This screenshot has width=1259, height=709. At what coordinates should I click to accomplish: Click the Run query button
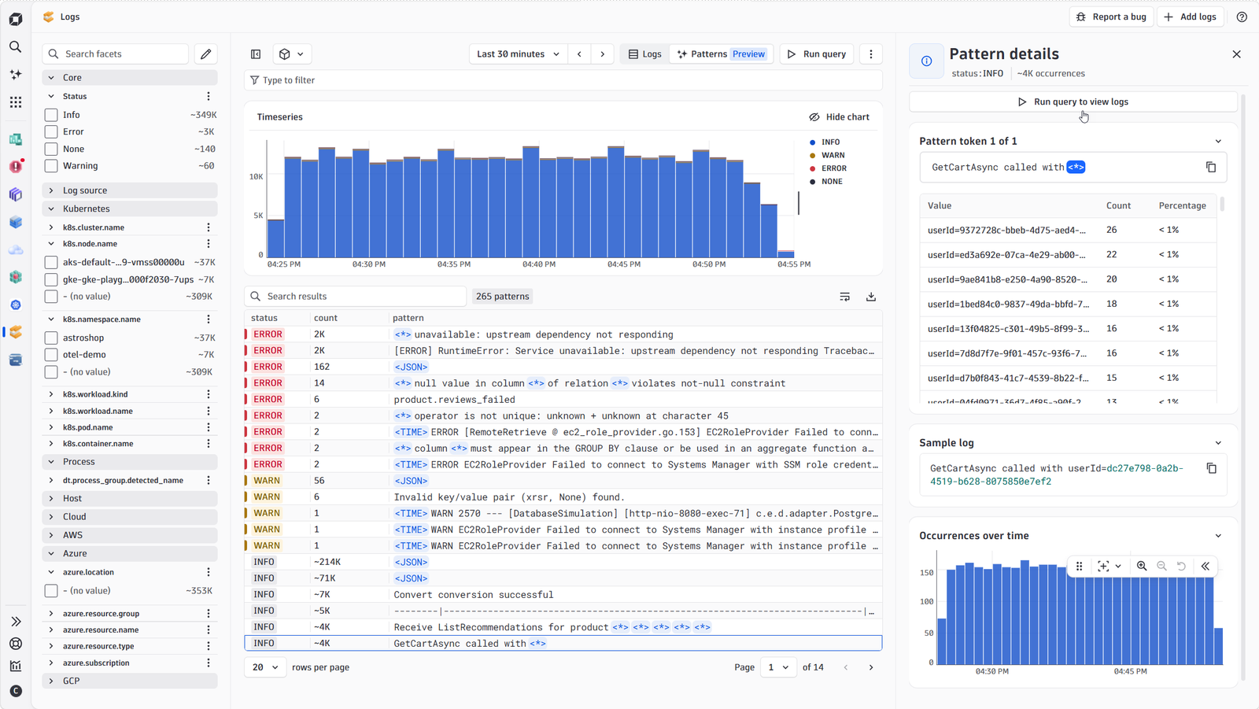tap(817, 54)
